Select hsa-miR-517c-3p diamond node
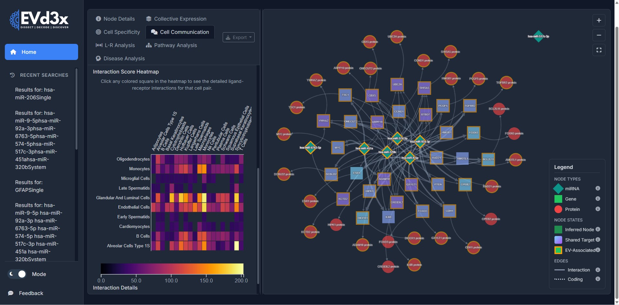The width and height of the screenshot is (619, 305). [x=538, y=36]
